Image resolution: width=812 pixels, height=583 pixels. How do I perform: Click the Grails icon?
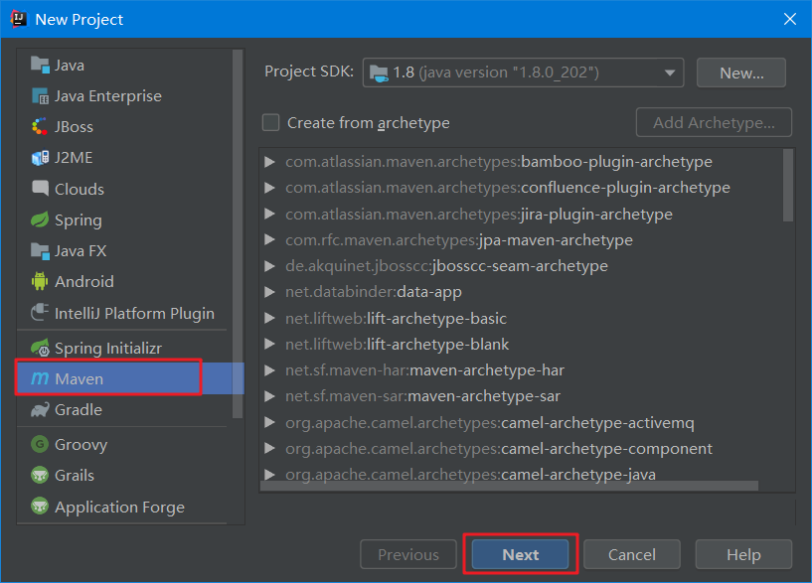point(40,475)
